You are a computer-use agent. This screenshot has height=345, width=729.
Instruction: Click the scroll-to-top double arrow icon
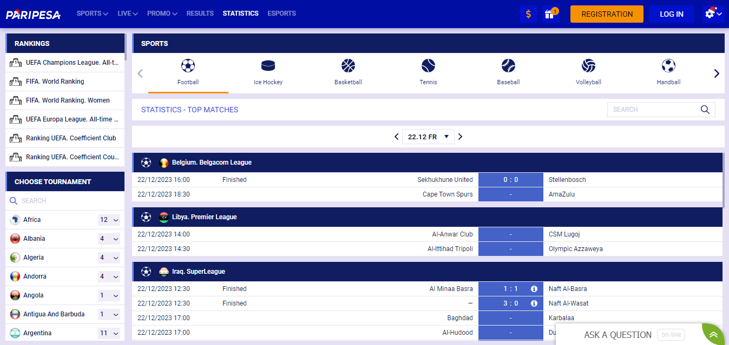click(x=714, y=335)
